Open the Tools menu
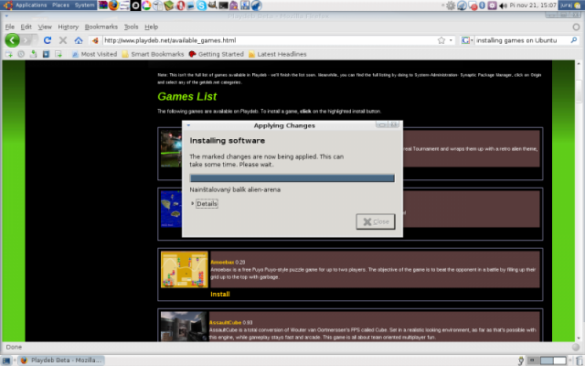 pos(131,27)
